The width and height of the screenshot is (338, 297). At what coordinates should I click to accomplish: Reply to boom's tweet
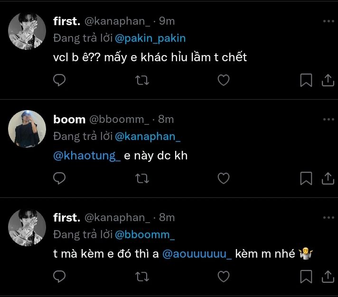59,178
